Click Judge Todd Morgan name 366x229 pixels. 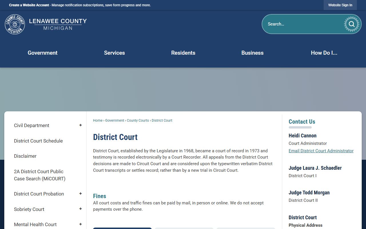pyautogui.click(x=309, y=193)
